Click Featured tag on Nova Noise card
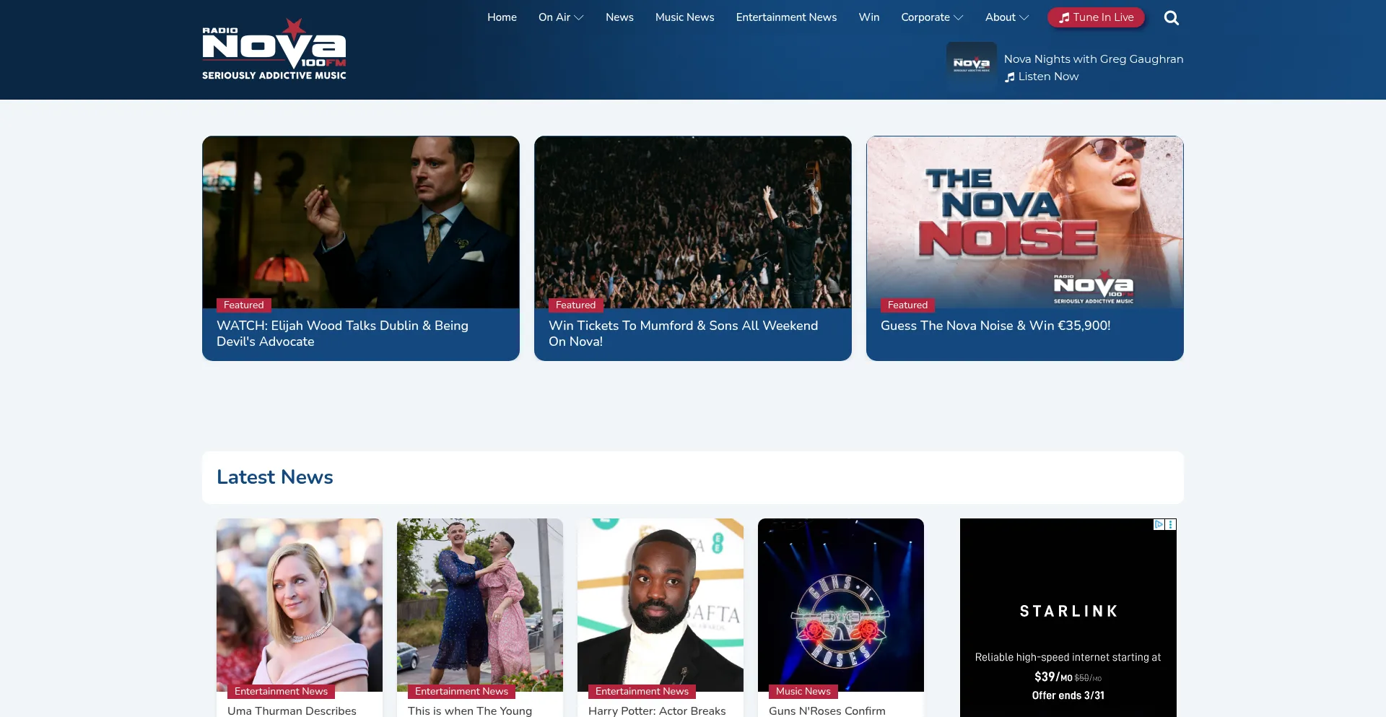Viewport: 1386px width, 717px height. [x=908, y=305]
